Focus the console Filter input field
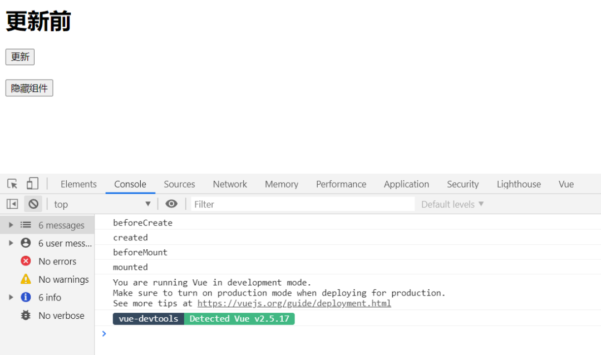Image resolution: width=601 pixels, height=355 pixels. pos(303,204)
